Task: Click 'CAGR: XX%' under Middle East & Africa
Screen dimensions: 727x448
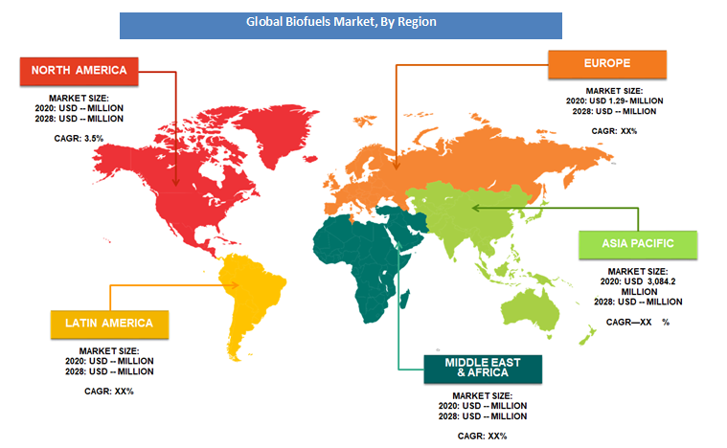Action: (482, 437)
